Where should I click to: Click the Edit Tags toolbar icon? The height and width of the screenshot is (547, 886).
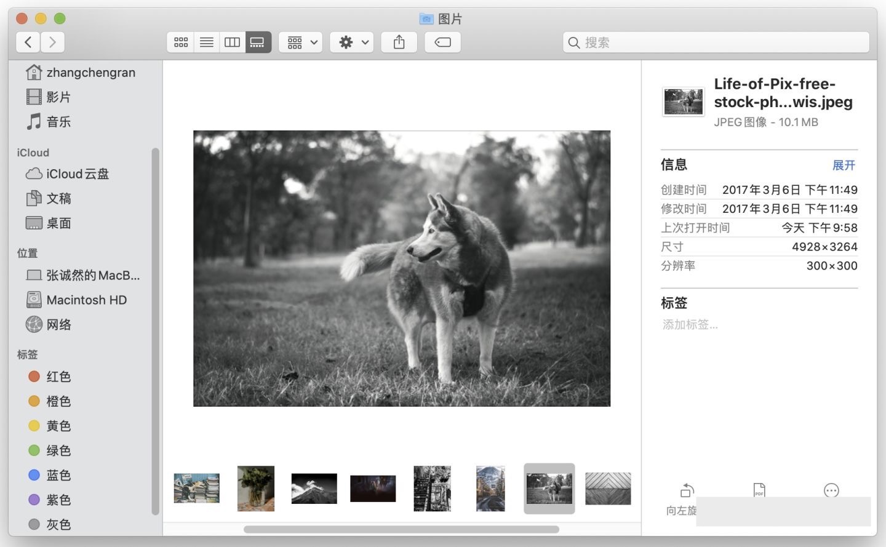coord(442,42)
